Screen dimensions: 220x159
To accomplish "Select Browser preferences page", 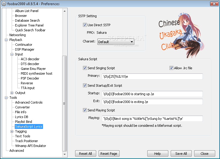I will [x=21, y=16].
